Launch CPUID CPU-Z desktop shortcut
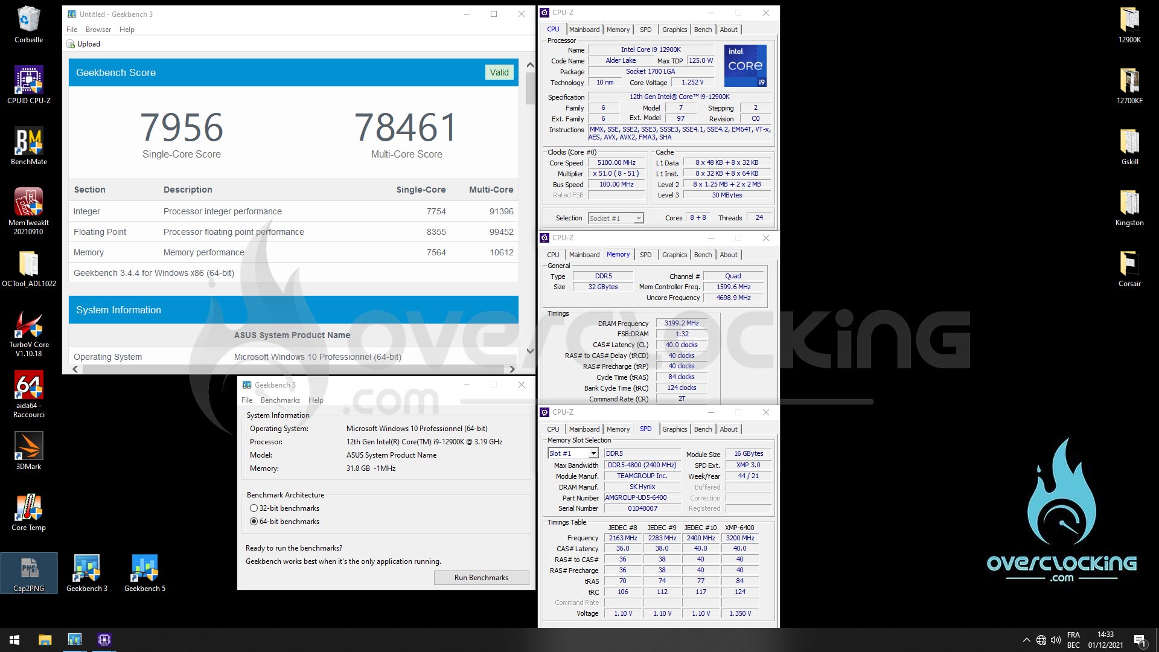The width and height of the screenshot is (1159, 652). 28,85
